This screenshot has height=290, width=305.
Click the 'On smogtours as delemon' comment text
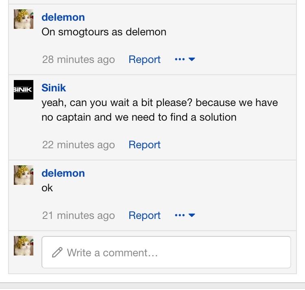tap(104, 32)
